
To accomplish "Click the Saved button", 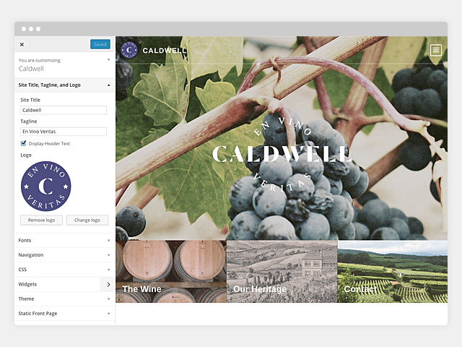I will tap(100, 44).
